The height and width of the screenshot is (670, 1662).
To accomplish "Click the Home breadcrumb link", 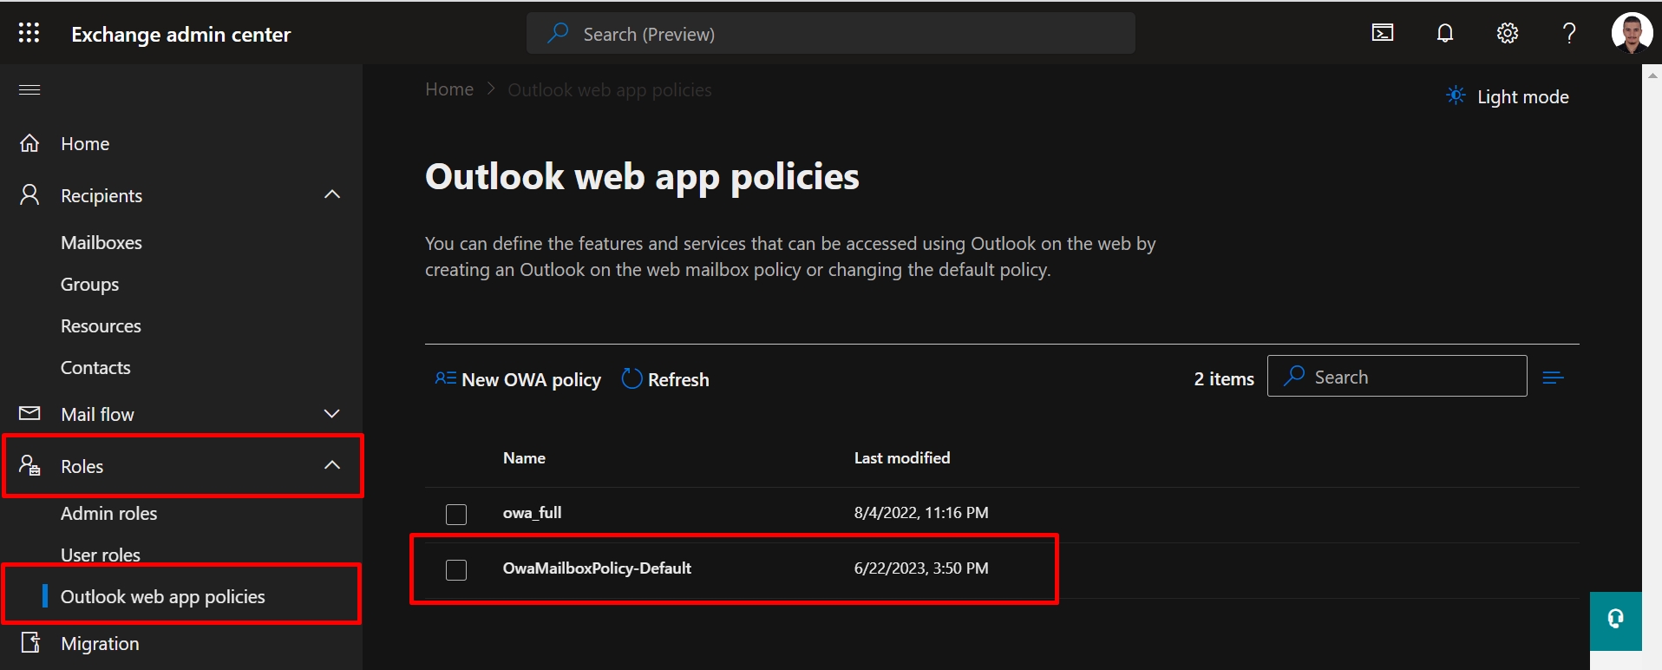I will click(x=449, y=89).
